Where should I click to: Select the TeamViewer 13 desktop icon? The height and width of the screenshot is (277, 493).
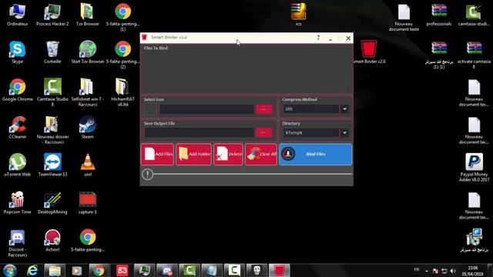tap(52, 165)
